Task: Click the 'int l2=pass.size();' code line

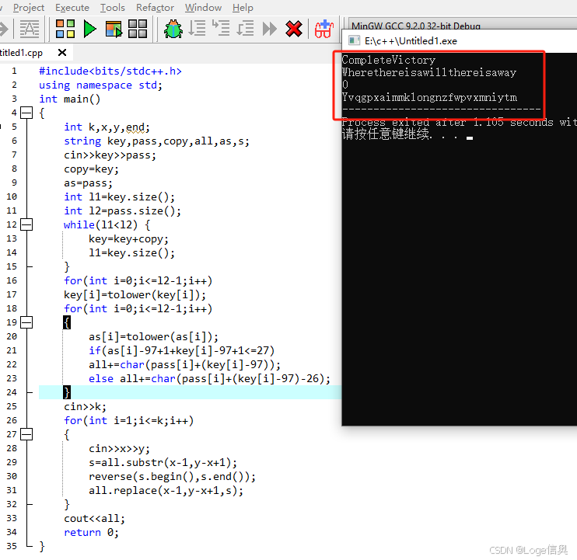Action: tap(122, 211)
